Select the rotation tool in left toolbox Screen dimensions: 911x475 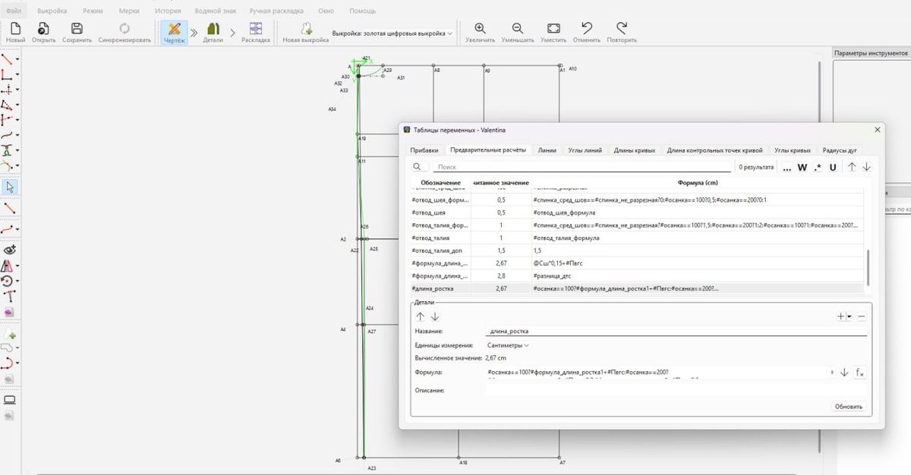pos(8,281)
